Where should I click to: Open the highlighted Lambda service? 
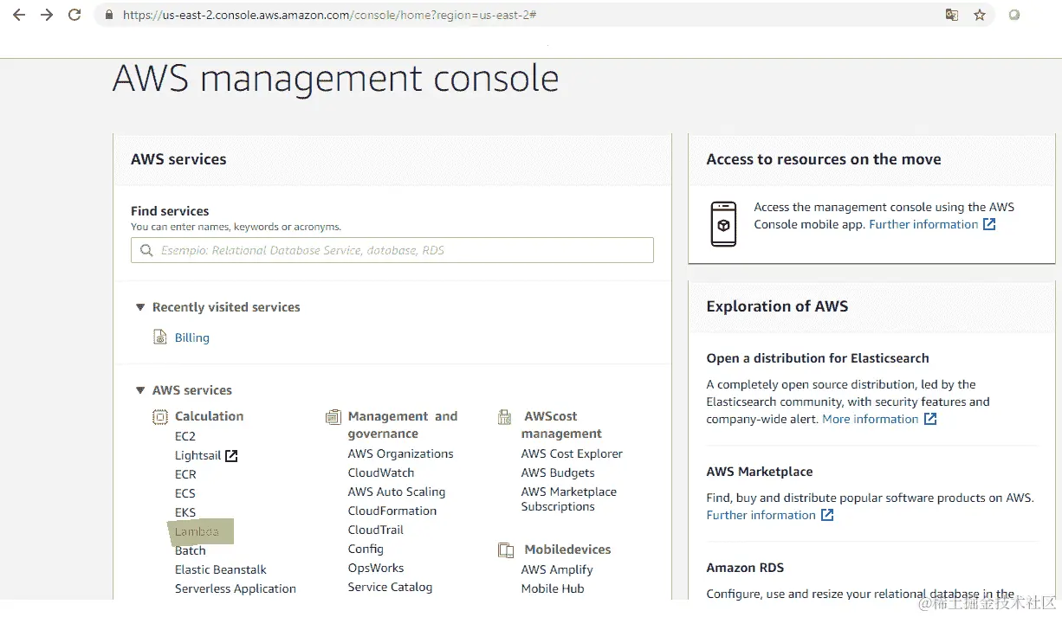pyautogui.click(x=197, y=531)
